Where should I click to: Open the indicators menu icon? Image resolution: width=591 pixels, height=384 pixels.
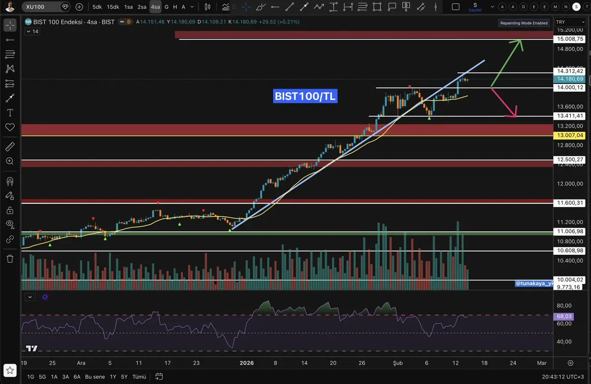pyautogui.click(x=225, y=7)
